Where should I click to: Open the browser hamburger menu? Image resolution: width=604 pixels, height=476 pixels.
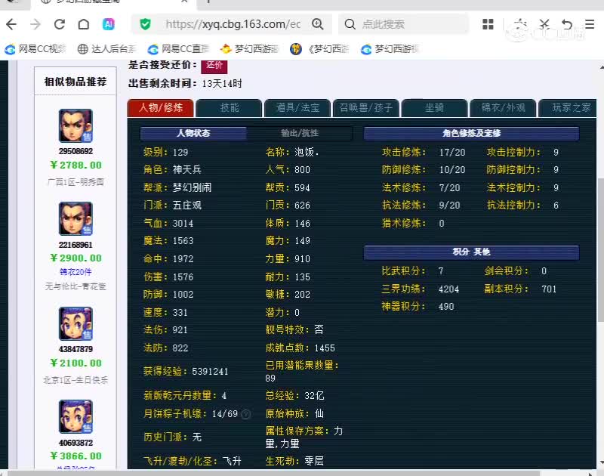coord(590,24)
